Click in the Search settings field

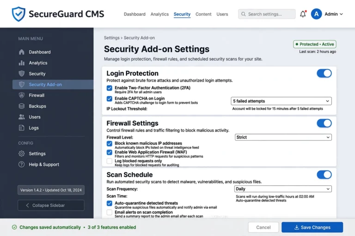(x=267, y=14)
